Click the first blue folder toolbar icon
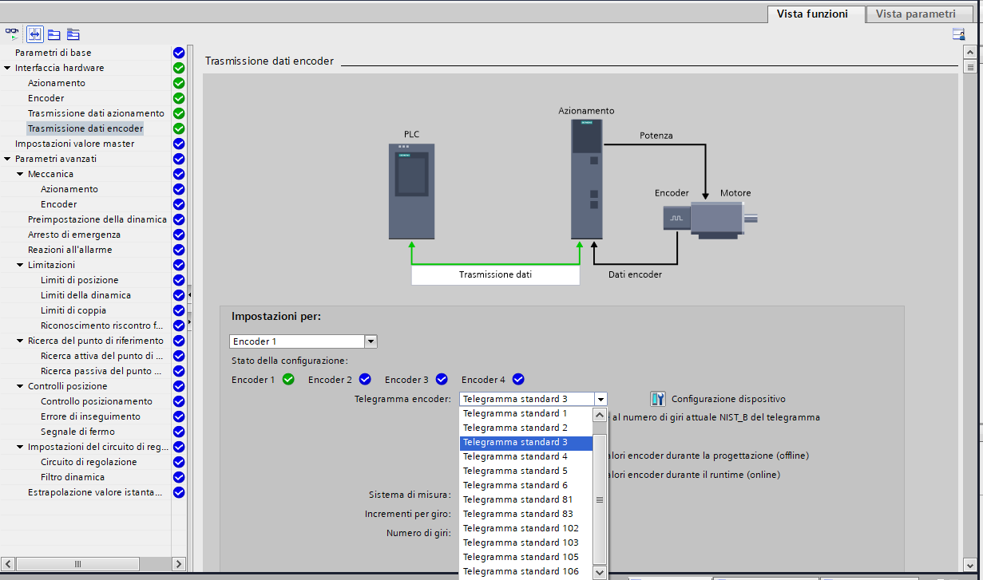This screenshot has width=983, height=580. pos(54,34)
